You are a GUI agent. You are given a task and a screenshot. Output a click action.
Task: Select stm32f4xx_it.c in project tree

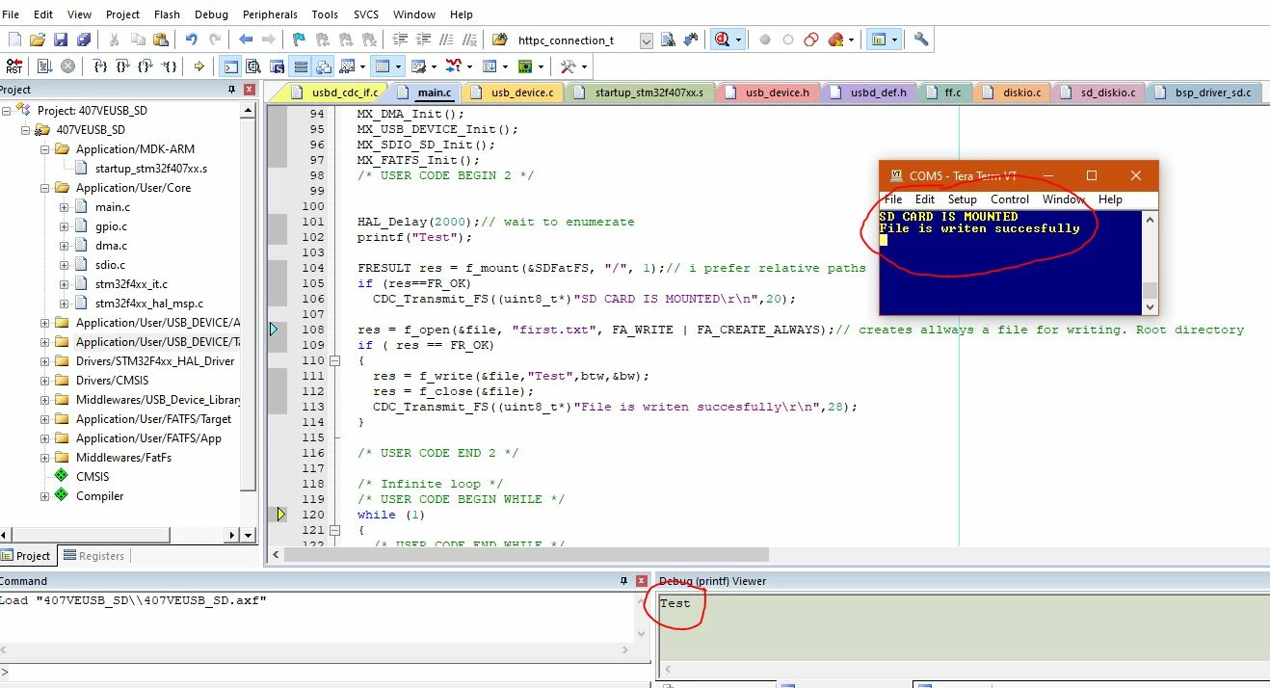(x=132, y=284)
